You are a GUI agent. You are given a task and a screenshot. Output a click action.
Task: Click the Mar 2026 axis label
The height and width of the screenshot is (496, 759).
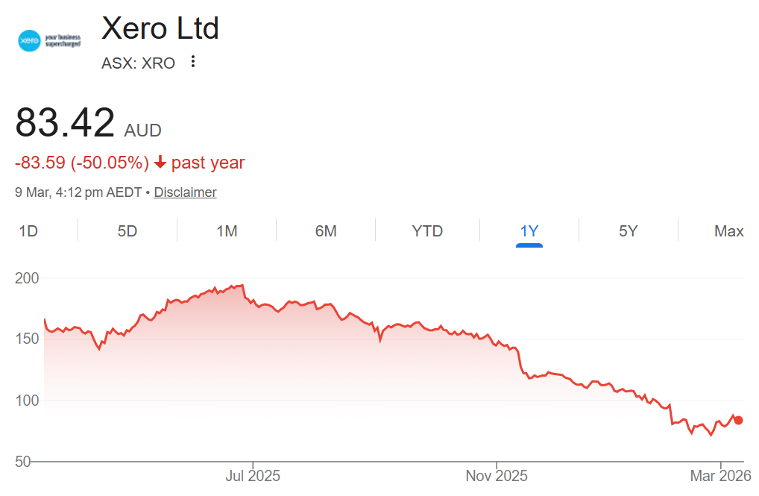click(721, 475)
